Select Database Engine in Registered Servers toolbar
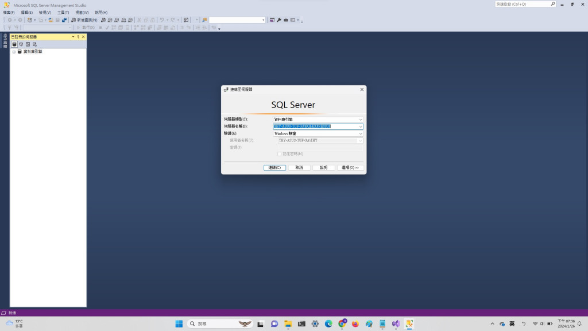 (14, 44)
